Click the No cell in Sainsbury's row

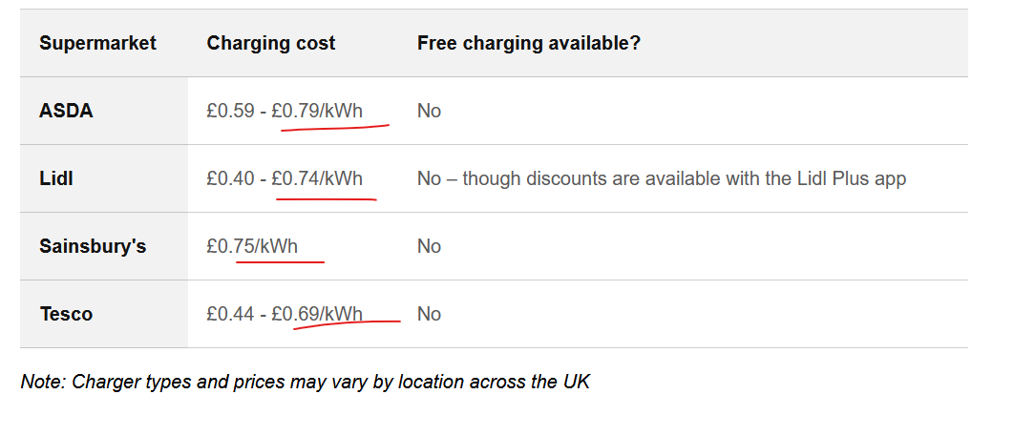click(429, 246)
